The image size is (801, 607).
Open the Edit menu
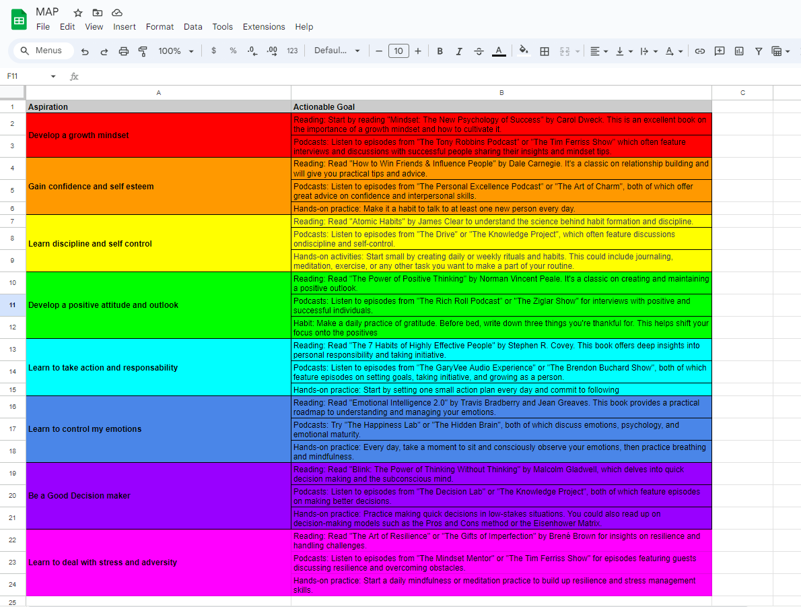(x=67, y=26)
